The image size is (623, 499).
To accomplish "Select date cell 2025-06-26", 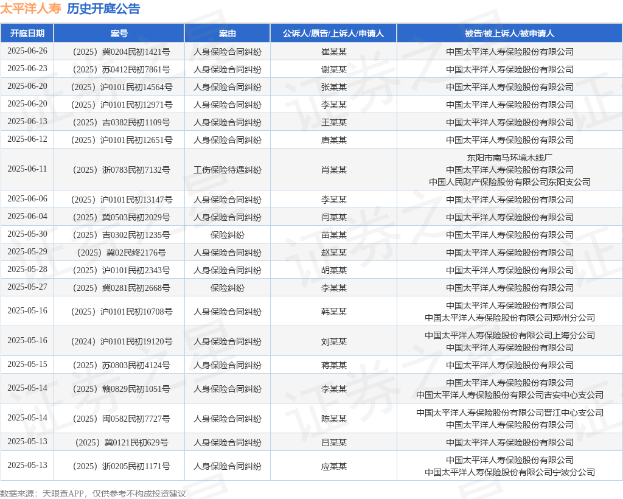I will tap(27, 51).
